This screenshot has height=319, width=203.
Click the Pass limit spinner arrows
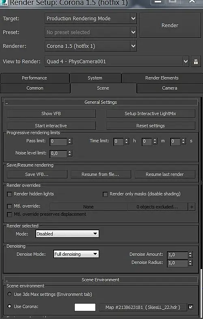pyautogui.click(x=70, y=141)
